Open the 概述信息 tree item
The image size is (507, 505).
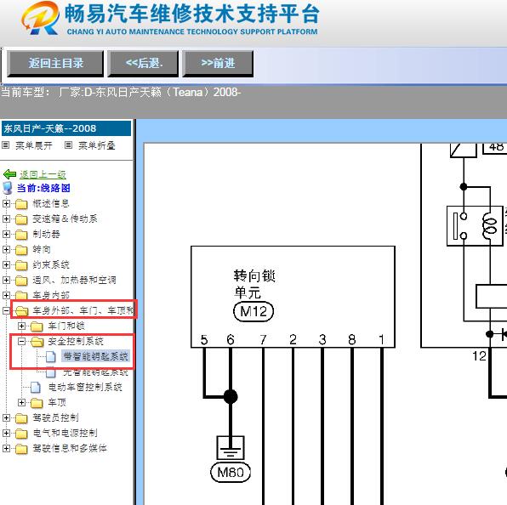pos(51,203)
